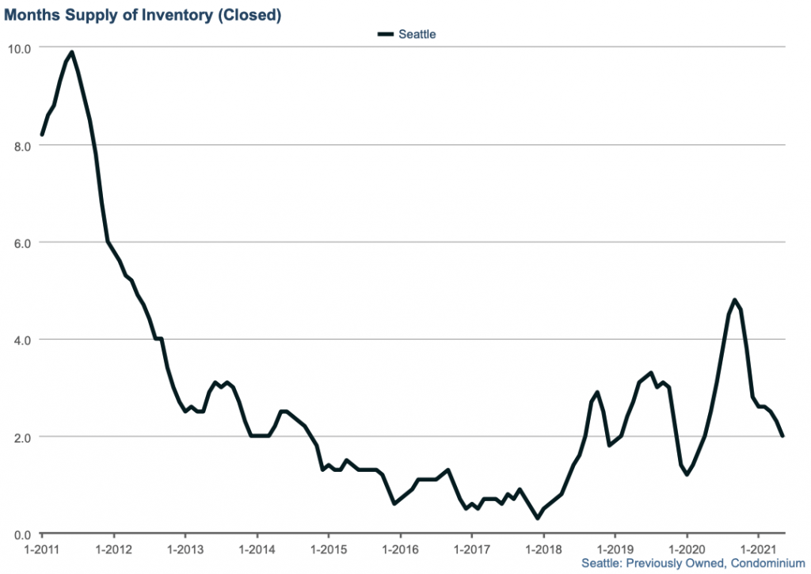Click the 2.0 y-axis value label
The height and width of the screenshot is (574, 811).
22,437
